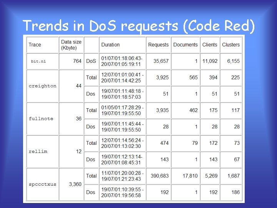Select the duration starting '19/07/01:12:13:14'
Screen dimensions: 277x208
(x=122, y=159)
